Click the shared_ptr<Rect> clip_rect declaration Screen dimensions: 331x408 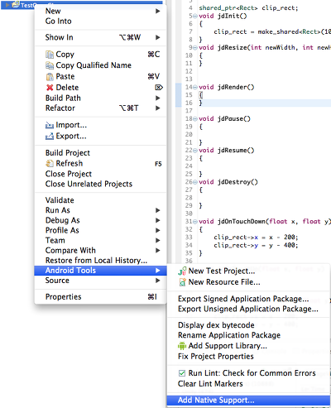tap(248, 8)
